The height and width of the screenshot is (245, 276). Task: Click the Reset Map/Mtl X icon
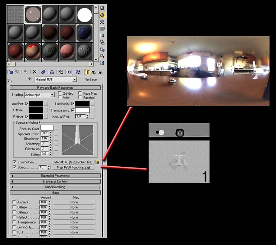(35, 72)
